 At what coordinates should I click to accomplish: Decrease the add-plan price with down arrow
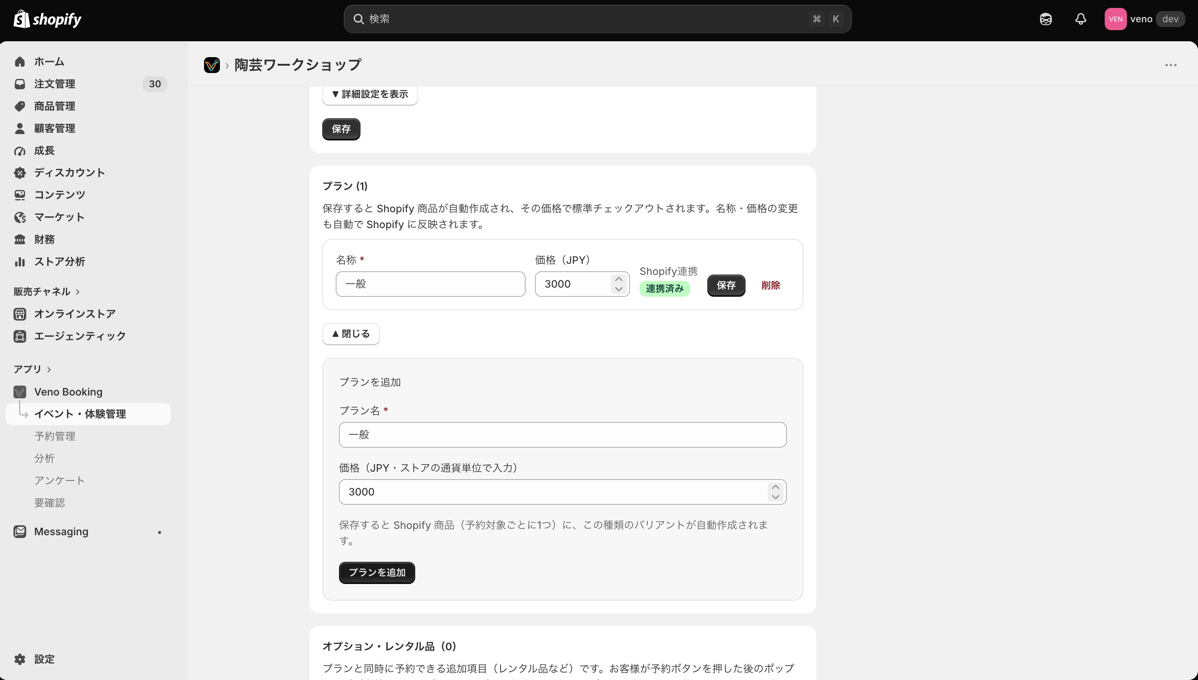[x=776, y=497]
